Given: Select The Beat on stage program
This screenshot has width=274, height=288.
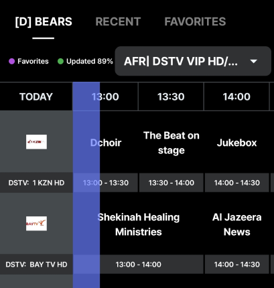Looking at the screenshot, I should tap(172, 143).
